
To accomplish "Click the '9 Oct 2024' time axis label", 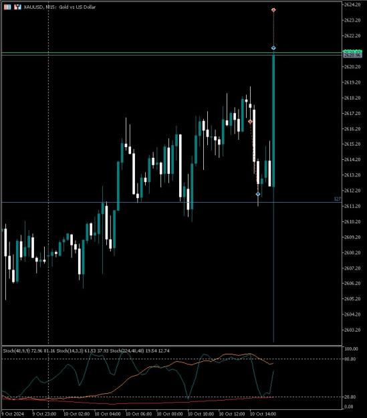I will (12, 414).
